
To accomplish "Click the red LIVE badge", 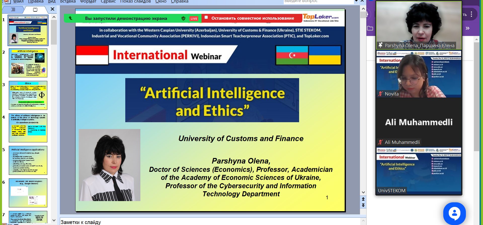I will (x=194, y=19).
